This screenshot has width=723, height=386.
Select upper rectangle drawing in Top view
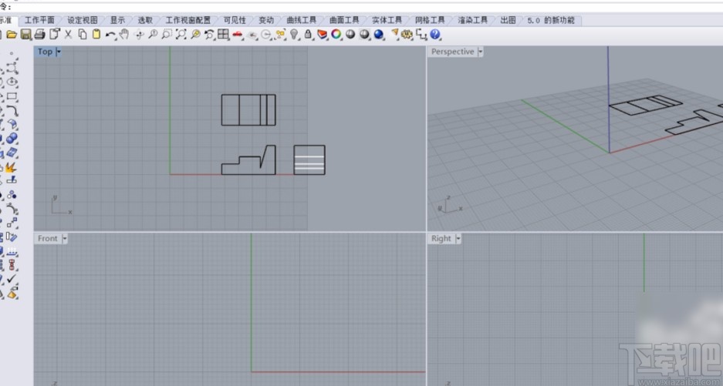pyautogui.click(x=248, y=110)
